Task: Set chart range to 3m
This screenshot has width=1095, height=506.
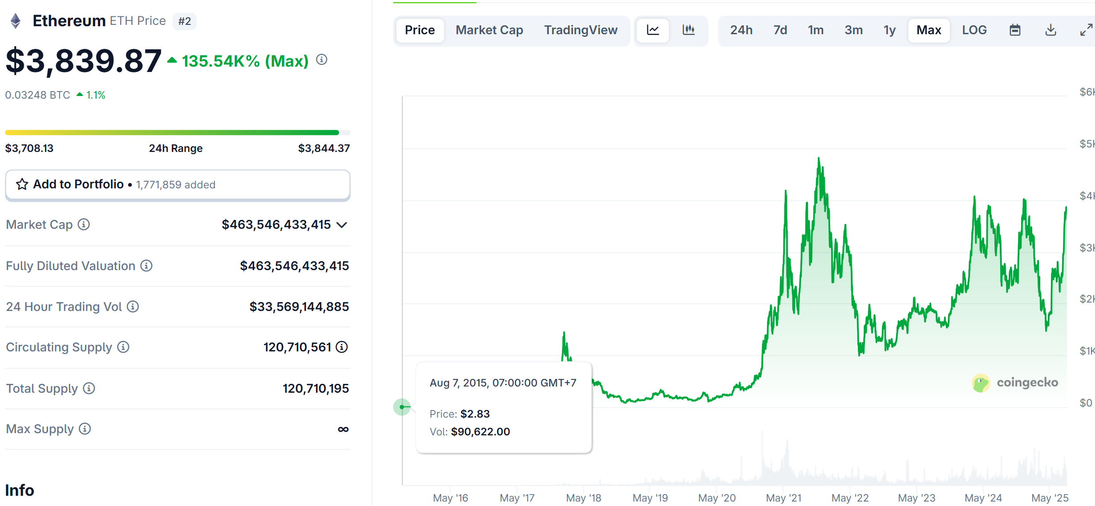Action: [853, 30]
